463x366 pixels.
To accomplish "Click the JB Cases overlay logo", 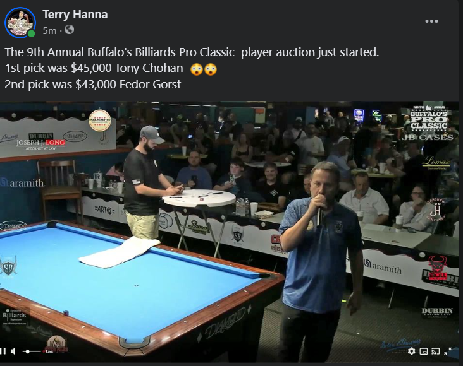I will [x=428, y=137].
